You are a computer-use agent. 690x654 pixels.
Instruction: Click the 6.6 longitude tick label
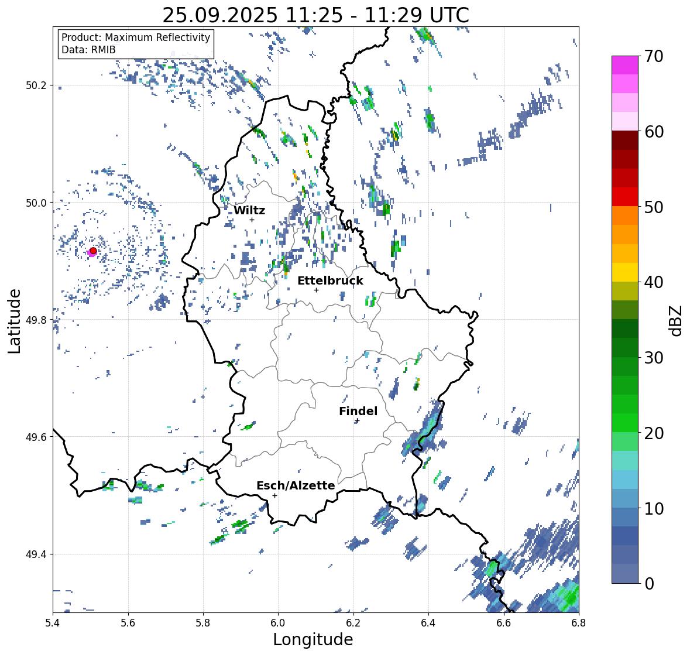[x=504, y=623]
